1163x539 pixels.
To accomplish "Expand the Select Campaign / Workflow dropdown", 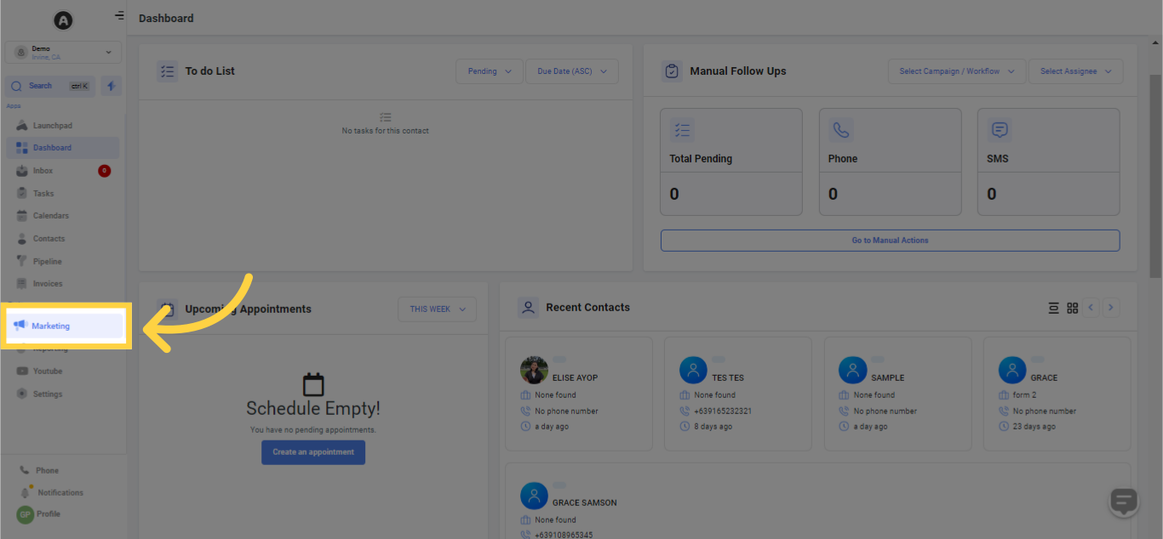I will [x=956, y=71].
